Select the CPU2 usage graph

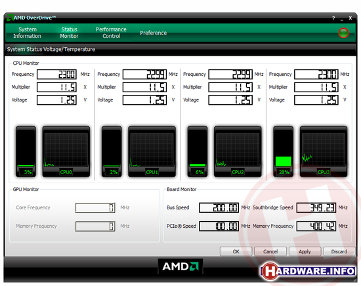click(x=238, y=151)
